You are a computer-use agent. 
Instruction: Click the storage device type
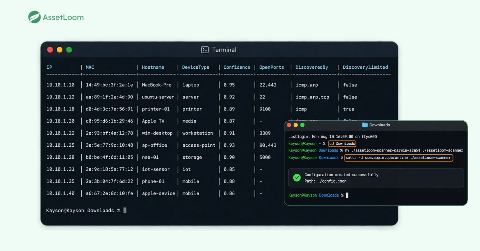192,157
